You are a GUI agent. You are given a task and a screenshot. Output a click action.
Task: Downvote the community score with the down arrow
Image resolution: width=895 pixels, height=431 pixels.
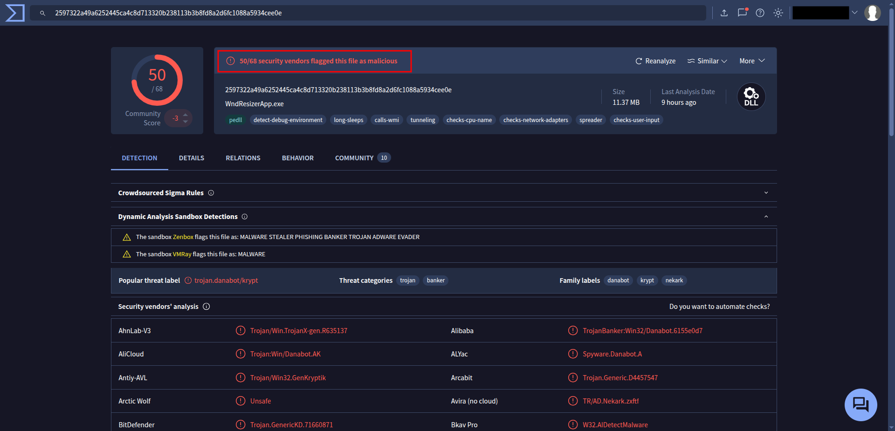tap(185, 122)
